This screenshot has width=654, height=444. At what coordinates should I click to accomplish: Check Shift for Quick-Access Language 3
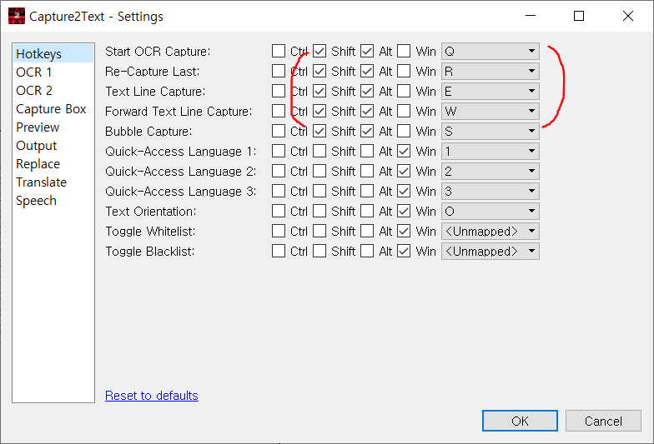pos(319,191)
